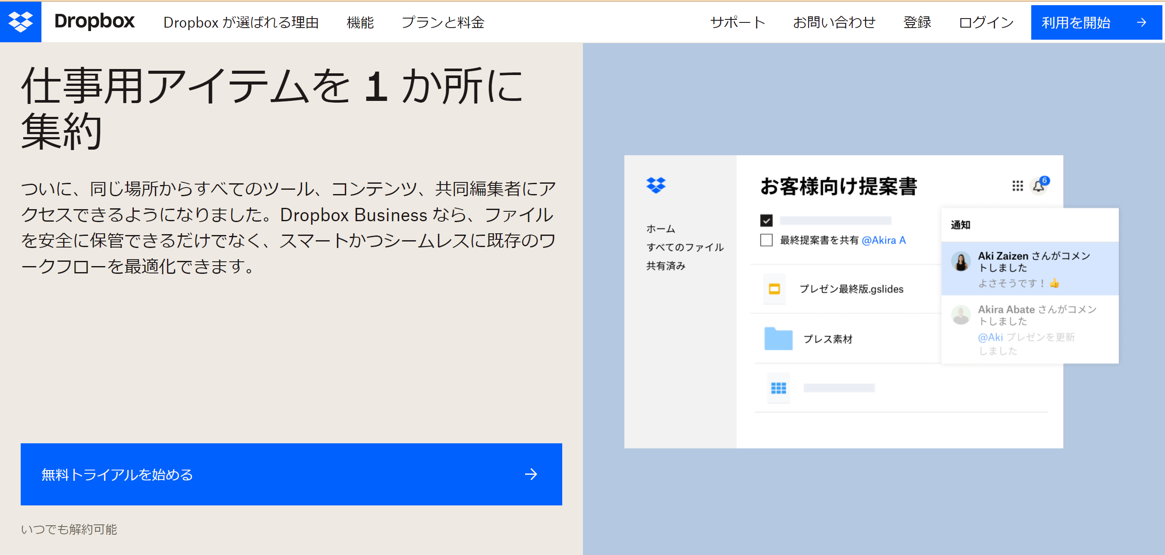Open the サポート link
This screenshot has height=555, width=1165.
(x=738, y=22)
